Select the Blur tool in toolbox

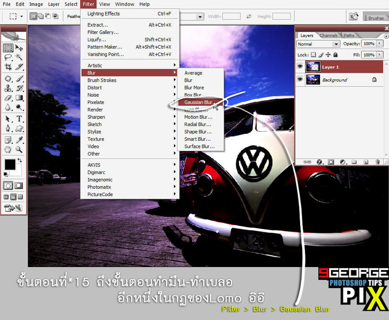8,107
